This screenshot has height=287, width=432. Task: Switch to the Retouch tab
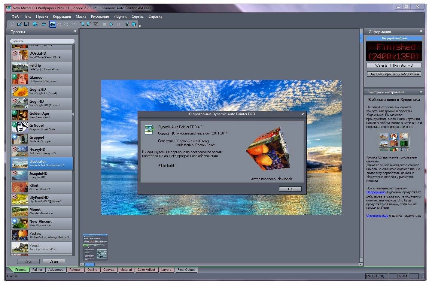coord(75,270)
